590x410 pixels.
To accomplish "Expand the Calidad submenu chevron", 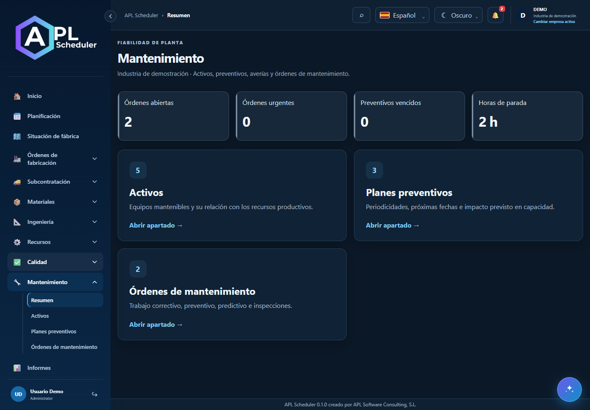I will click(95, 262).
